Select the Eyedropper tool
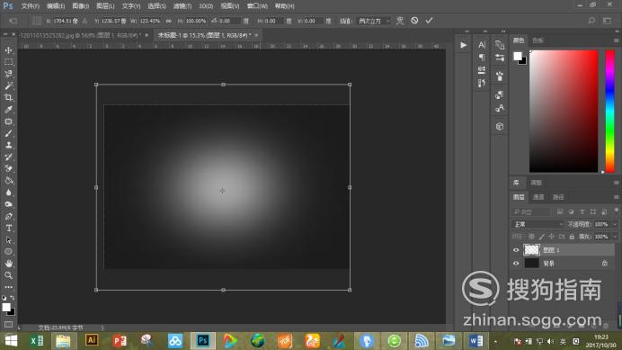This screenshot has height=350, width=622. [8, 110]
